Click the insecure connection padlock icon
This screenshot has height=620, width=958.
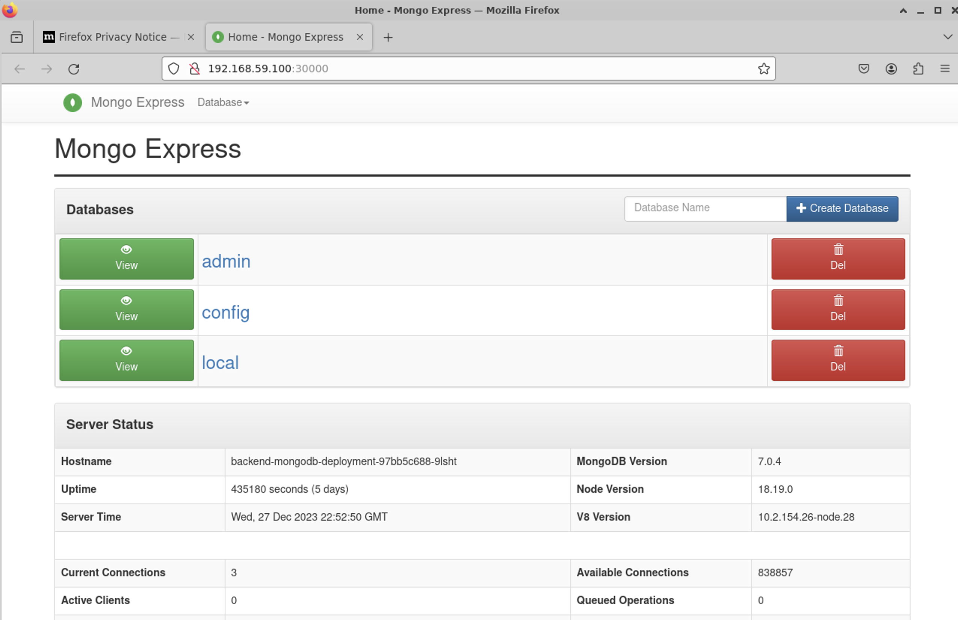pos(195,69)
